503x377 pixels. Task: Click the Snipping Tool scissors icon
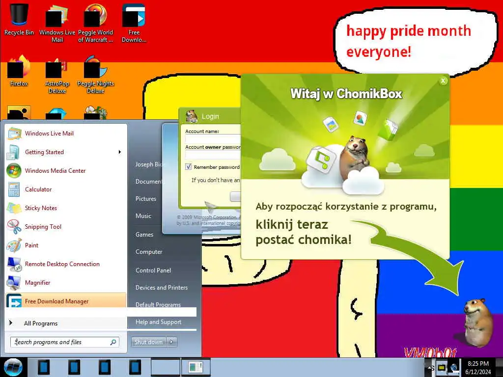point(14,226)
